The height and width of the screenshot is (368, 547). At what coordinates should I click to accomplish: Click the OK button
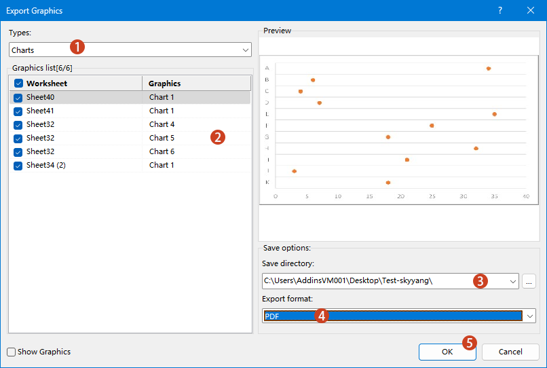[x=447, y=352]
